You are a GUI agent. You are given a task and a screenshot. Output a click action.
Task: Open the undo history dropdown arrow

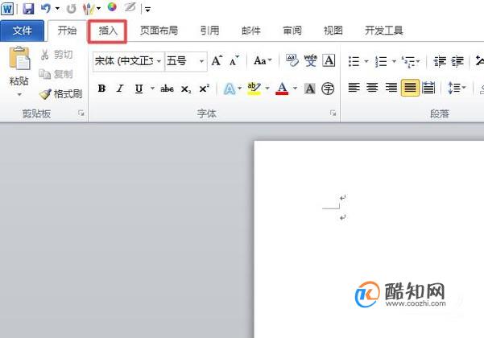57,9
